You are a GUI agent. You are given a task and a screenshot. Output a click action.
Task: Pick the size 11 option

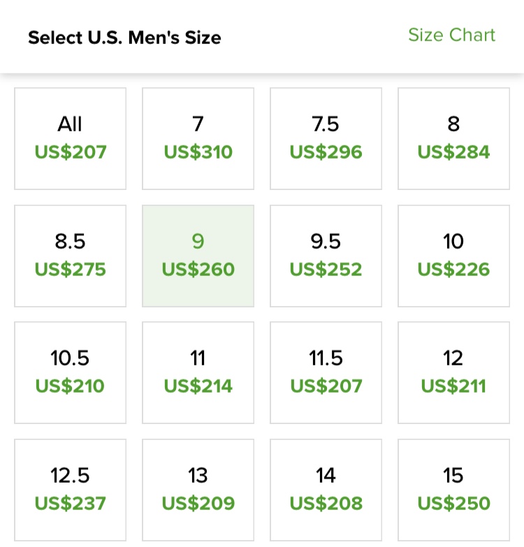(198, 372)
